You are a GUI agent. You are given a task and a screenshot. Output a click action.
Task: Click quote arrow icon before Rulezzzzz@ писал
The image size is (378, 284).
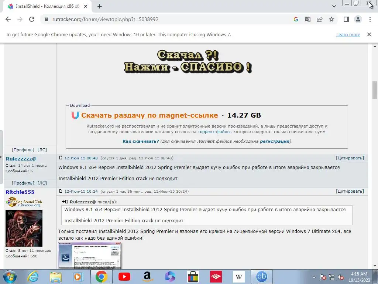[x=65, y=202]
